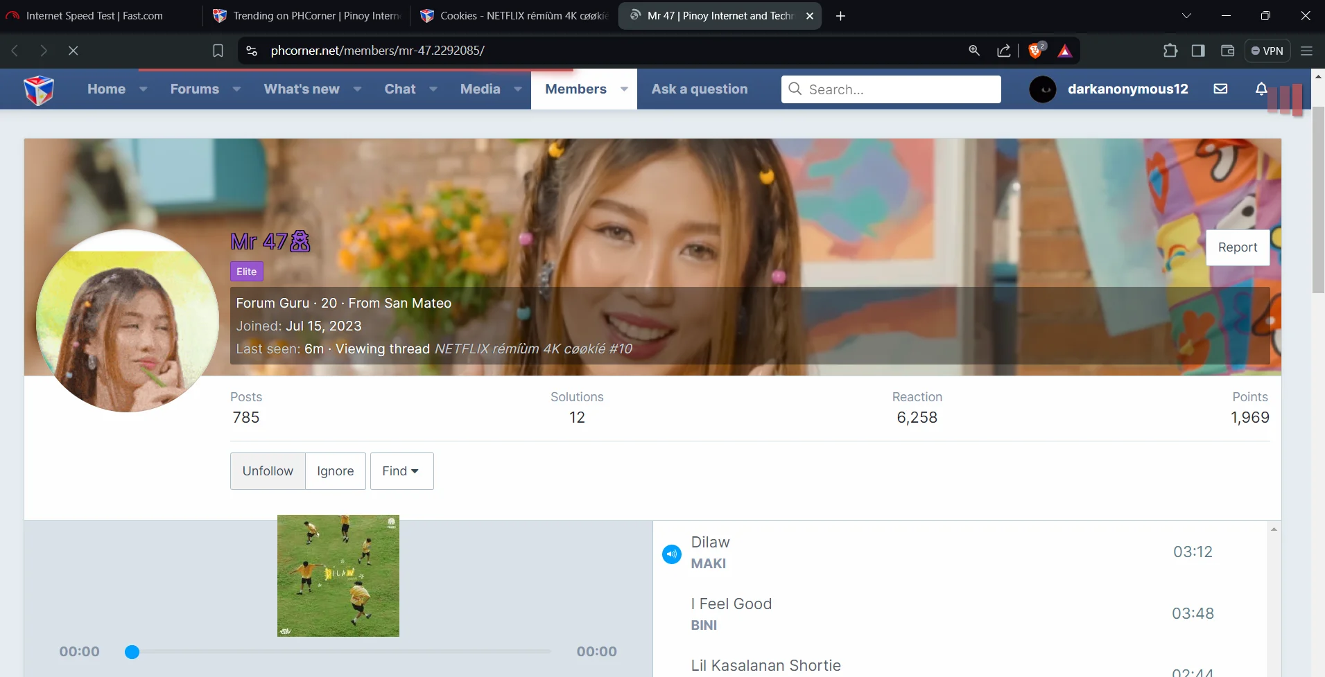
Task: Click the browser forward arrow
Action: point(44,51)
